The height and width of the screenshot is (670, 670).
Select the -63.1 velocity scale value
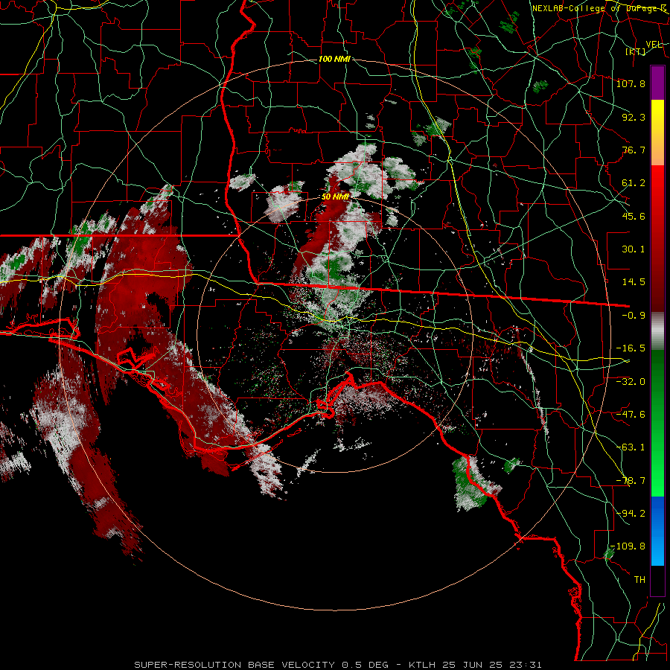631,447
